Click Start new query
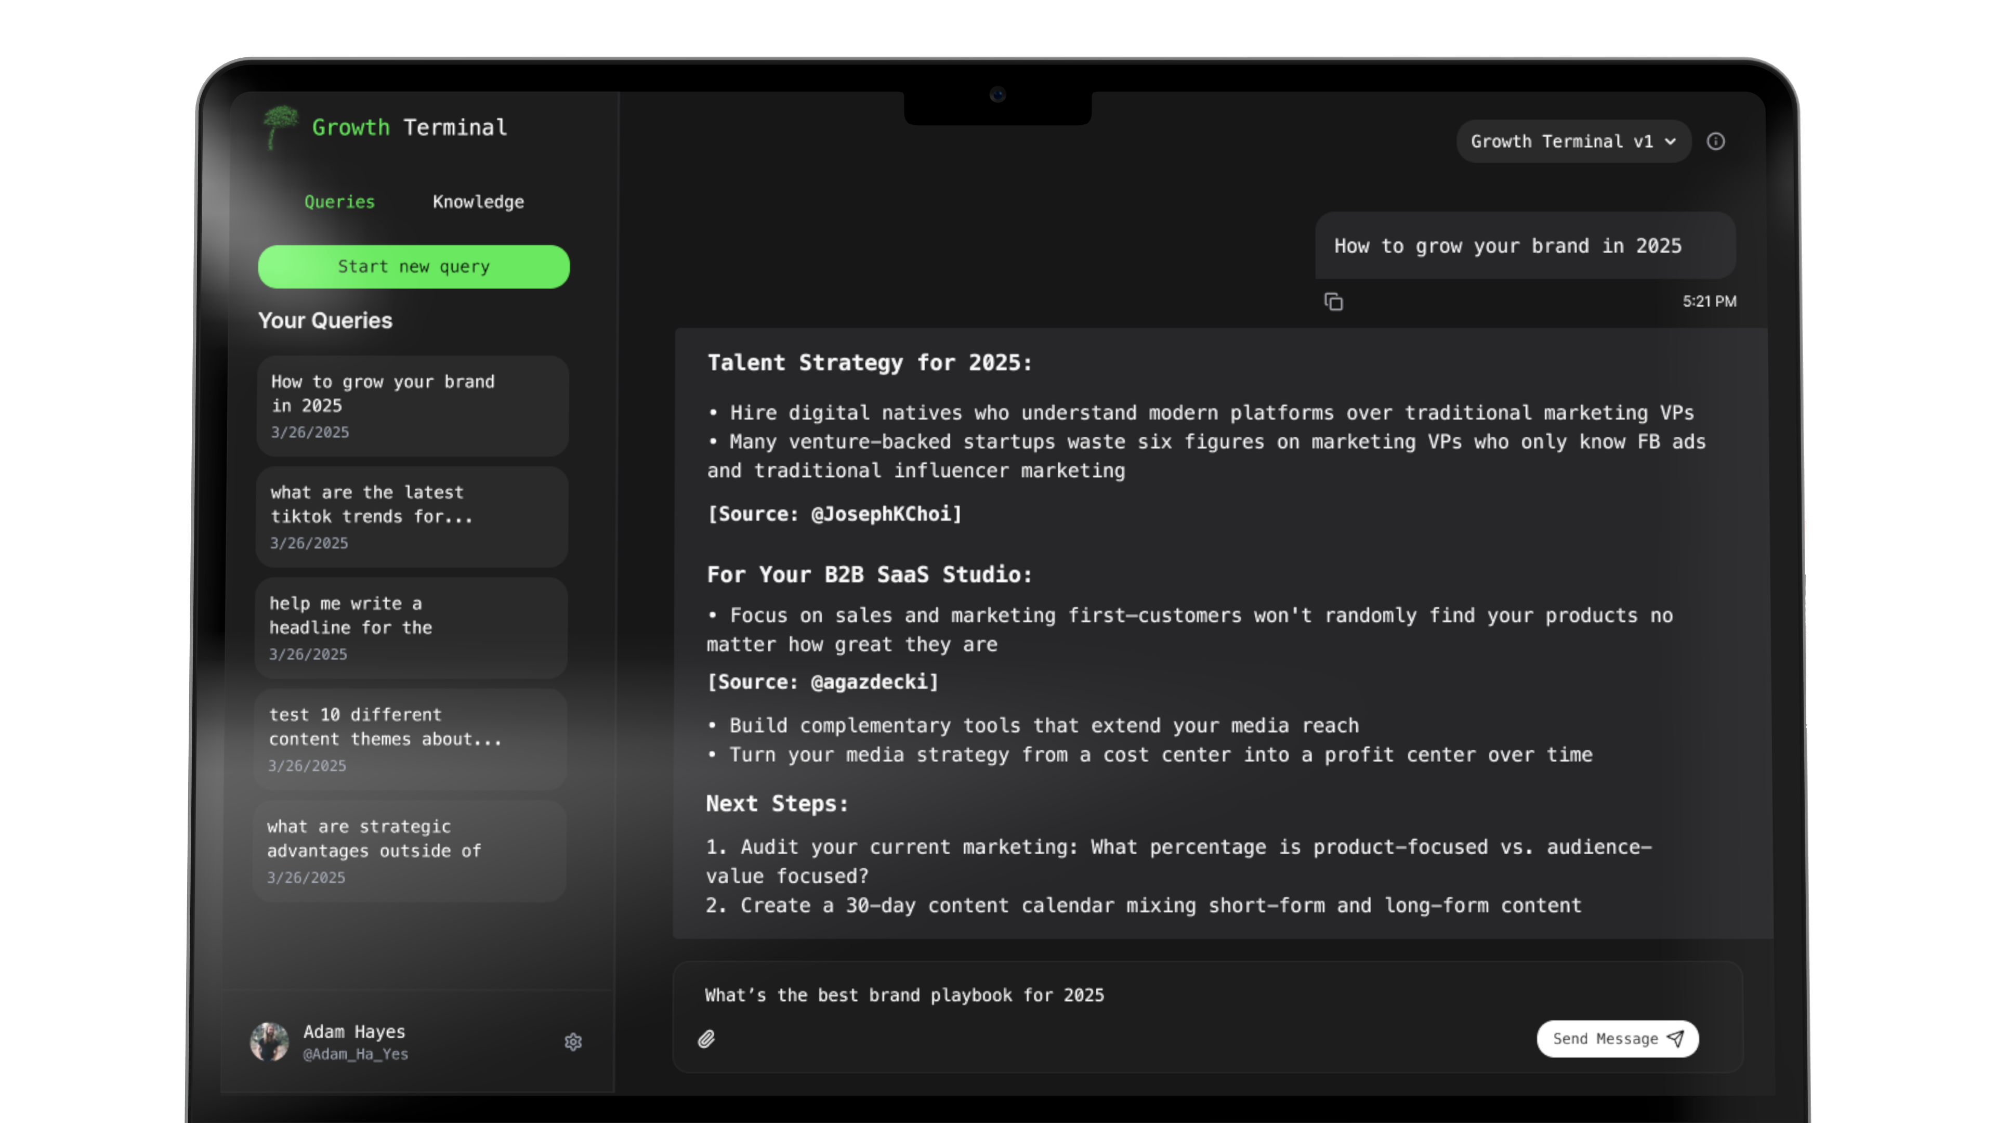Screen dimensions: 1996x1123 (413, 266)
